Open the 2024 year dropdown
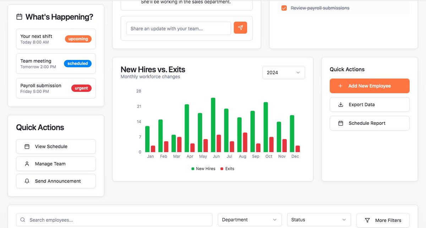This screenshot has height=228, width=426. (x=283, y=72)
